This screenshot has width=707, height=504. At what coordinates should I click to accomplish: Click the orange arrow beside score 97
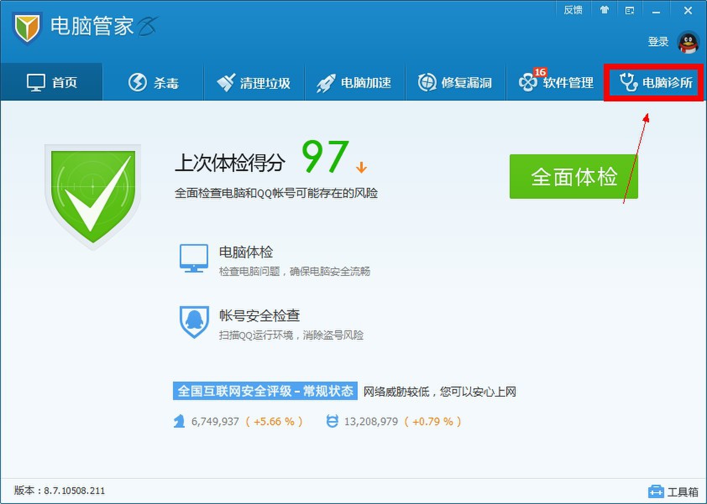[x=360, y=168]
